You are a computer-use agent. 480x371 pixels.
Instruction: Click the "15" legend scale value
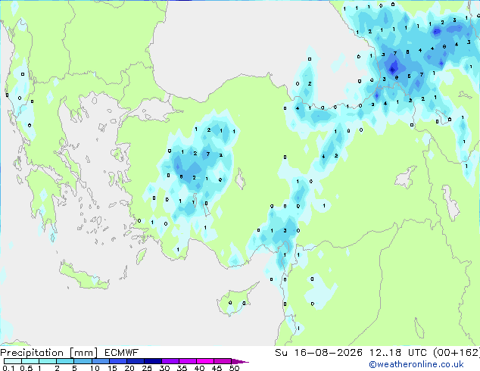click(x=112, y=368)
